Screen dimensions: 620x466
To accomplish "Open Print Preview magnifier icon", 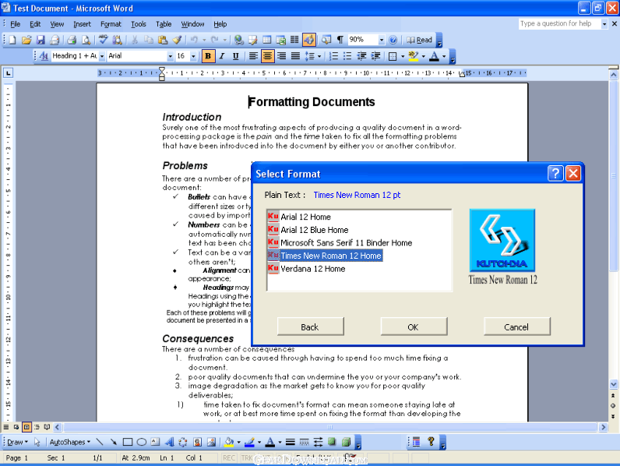I will coord(86,40).
